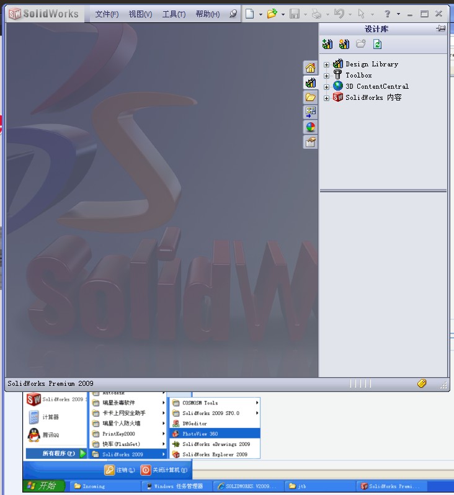Pin the 设计库 panel with the pushpin

441,29
